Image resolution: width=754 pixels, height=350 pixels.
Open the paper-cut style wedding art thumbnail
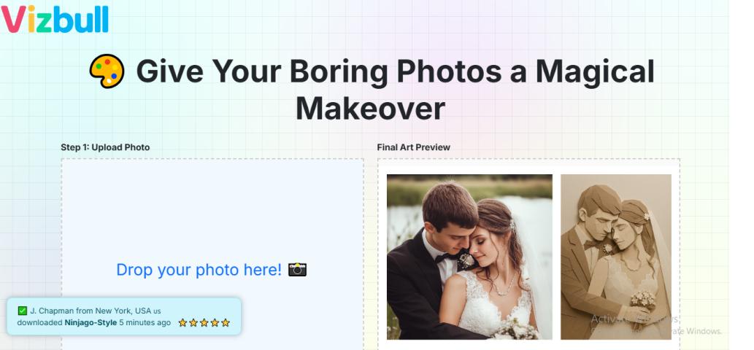click(616, 257)
